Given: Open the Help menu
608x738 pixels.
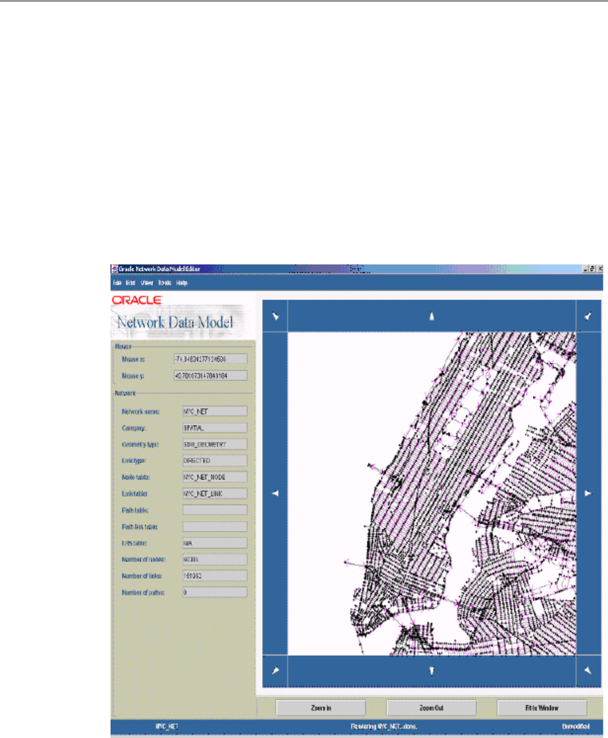Looking at the screenshot, I should point(182,283).
